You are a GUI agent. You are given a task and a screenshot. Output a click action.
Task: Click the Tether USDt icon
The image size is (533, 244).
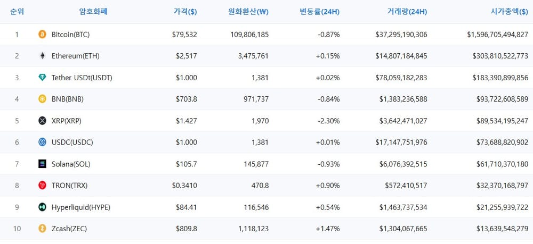(42, 78)
